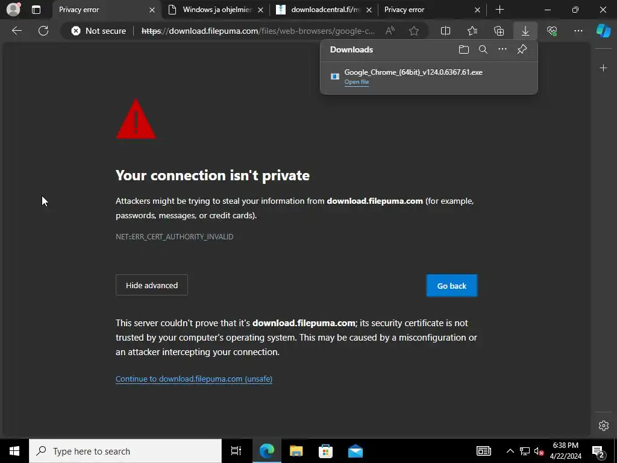Open a new tab with plus button

tap(500, 10)
